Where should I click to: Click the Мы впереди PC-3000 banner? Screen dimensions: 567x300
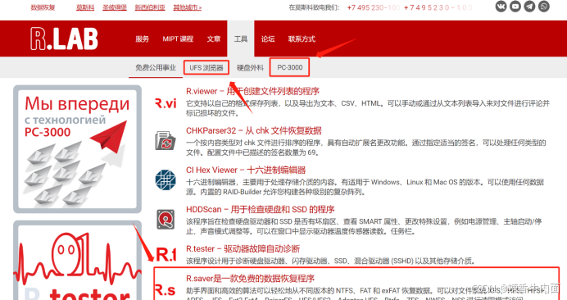(77, 149)
